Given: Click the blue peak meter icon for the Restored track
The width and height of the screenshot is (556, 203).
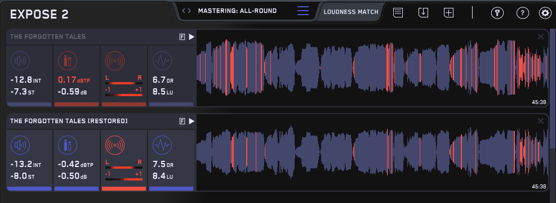Looking at the screenshot, I should (x=68, y=145).
